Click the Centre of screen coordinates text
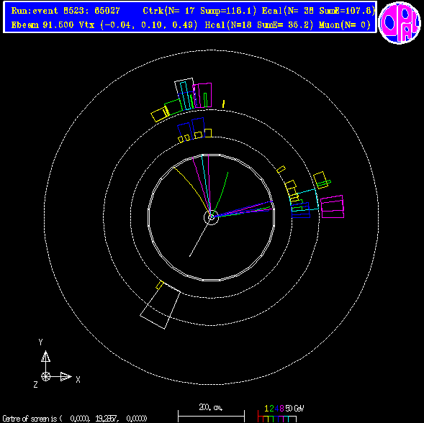 75,419
